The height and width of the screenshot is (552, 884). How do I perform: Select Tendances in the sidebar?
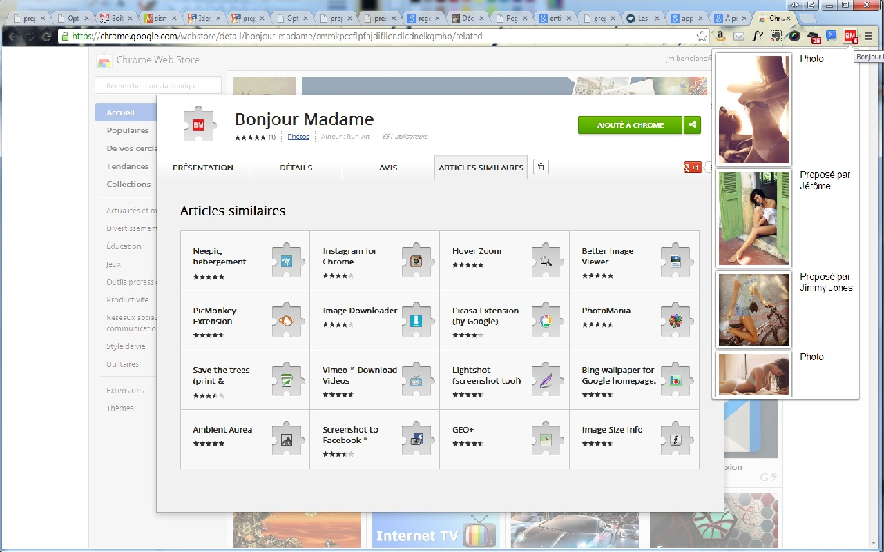(127, 166)
